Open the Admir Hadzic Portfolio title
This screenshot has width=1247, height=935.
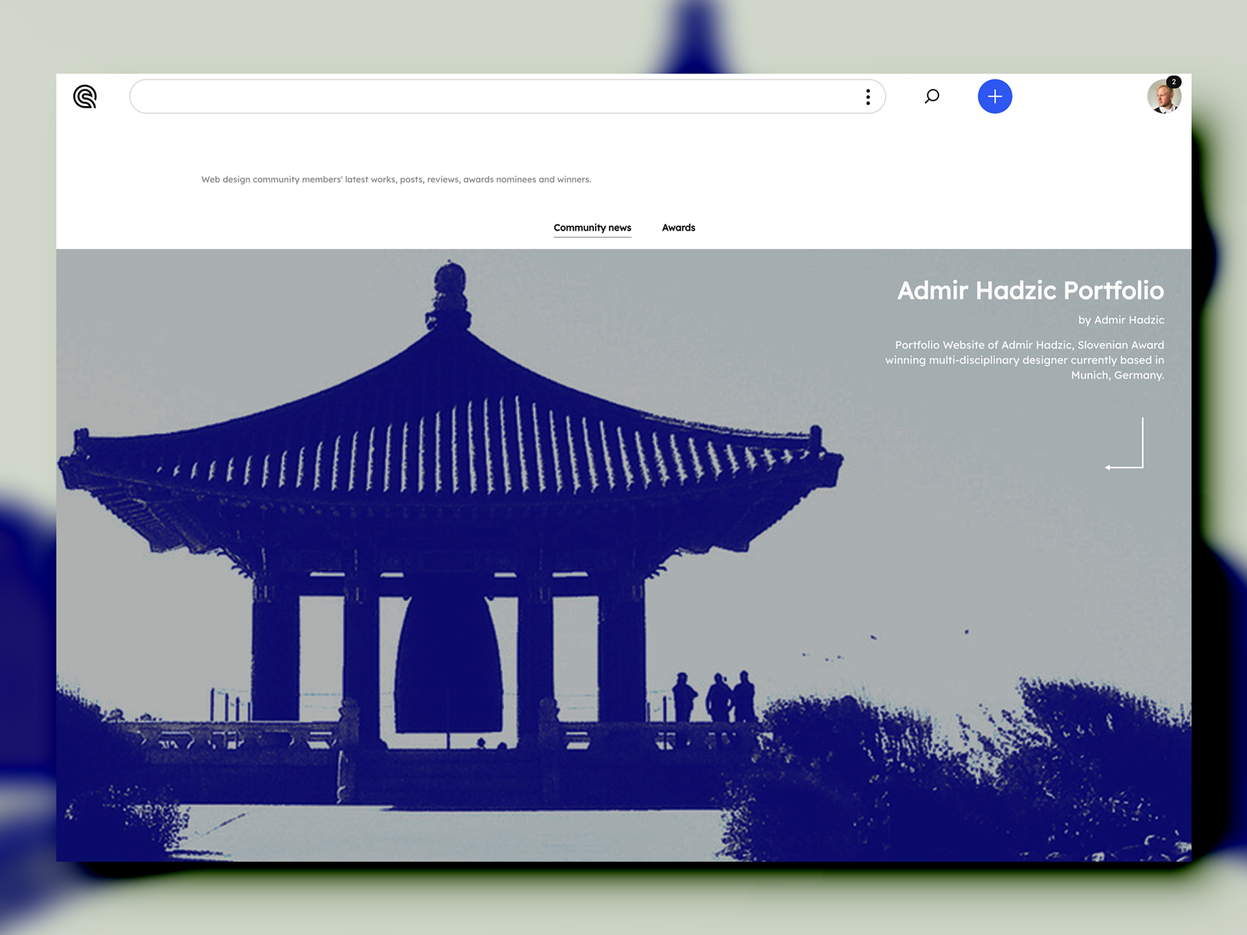[1030, 291]
